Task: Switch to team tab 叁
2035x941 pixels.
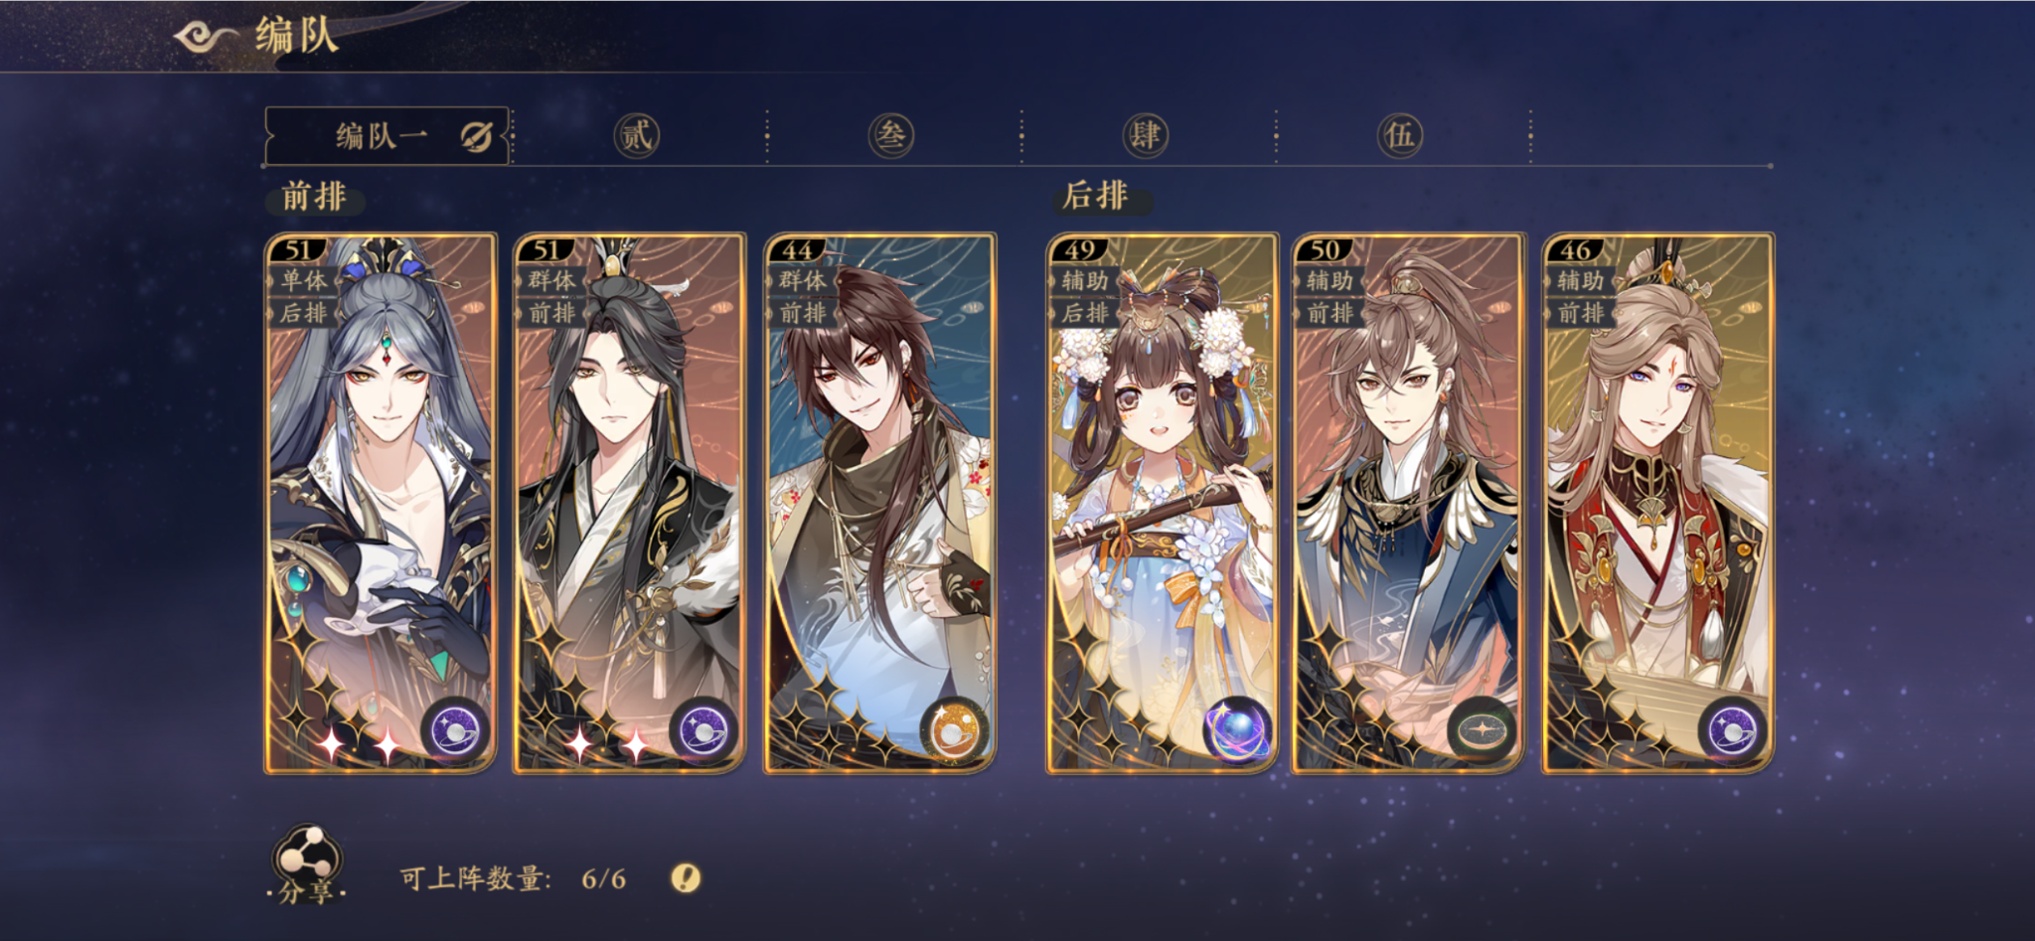Action: (891, 135)
